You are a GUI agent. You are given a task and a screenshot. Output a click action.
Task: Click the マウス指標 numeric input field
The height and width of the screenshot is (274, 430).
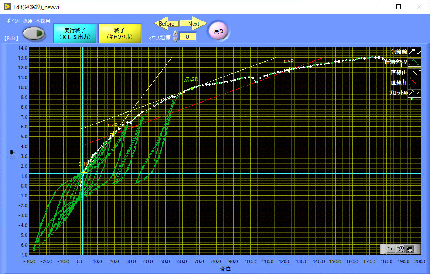point(188,37)
